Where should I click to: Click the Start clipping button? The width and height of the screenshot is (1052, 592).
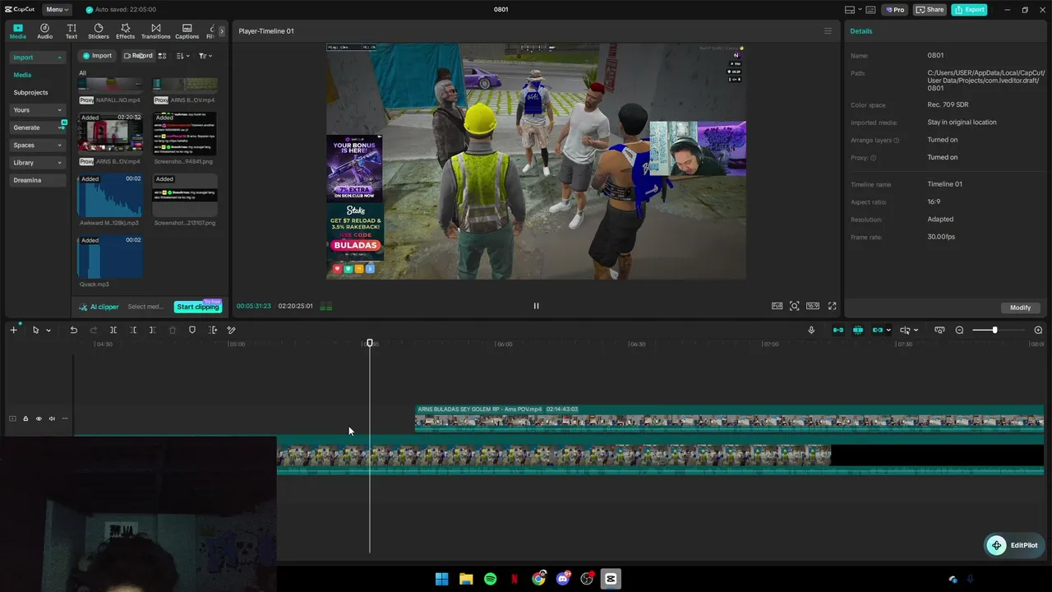(x=197, y=307)
